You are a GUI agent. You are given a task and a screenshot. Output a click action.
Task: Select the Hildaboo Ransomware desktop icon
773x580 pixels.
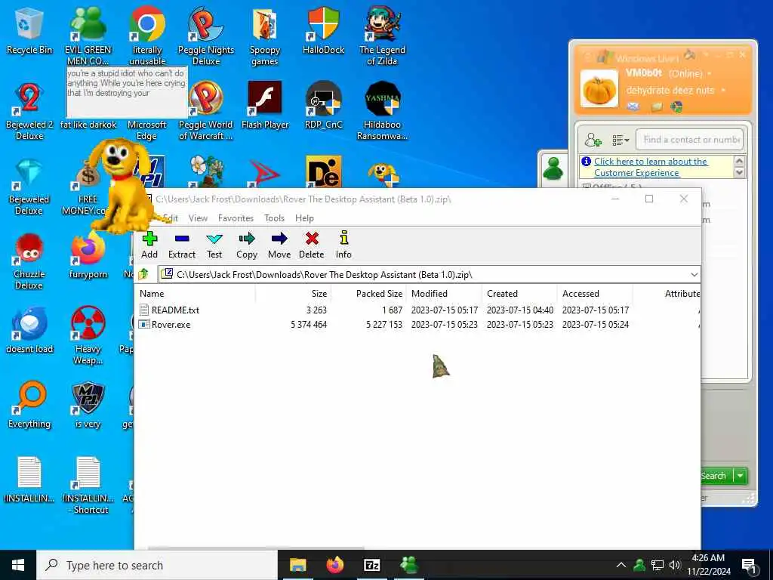(382, 111)
